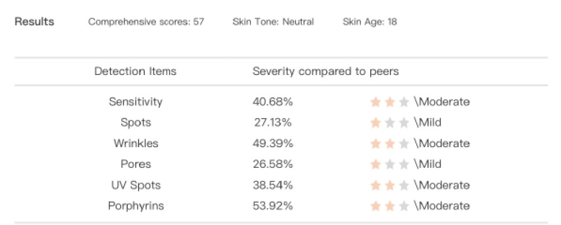Image resolution: width=561 pixels, height=225 pixels.
Task: Click Comprehensive scores: 57 text
Action: point(146,22)
